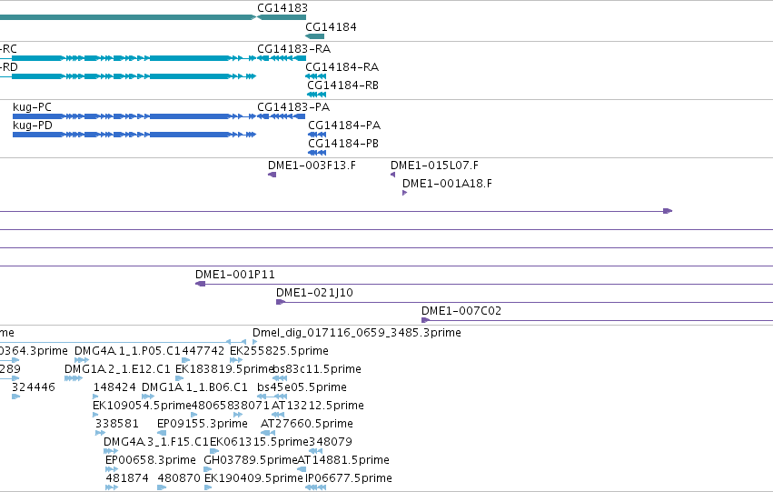Image resolution: width=773 pixels, height=492 pixels.
Task: Select the CG14184 gene glyph
Action: tap(315, 36)
